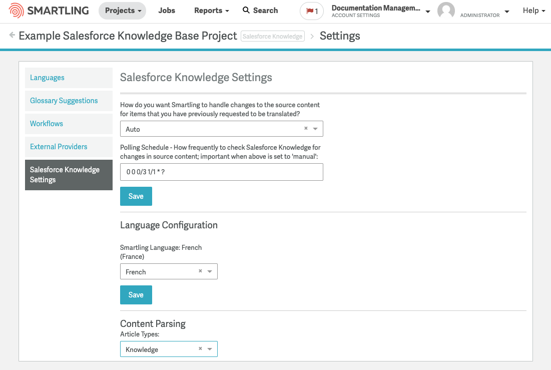Go to the Jobs page

(x=167, y=11)
